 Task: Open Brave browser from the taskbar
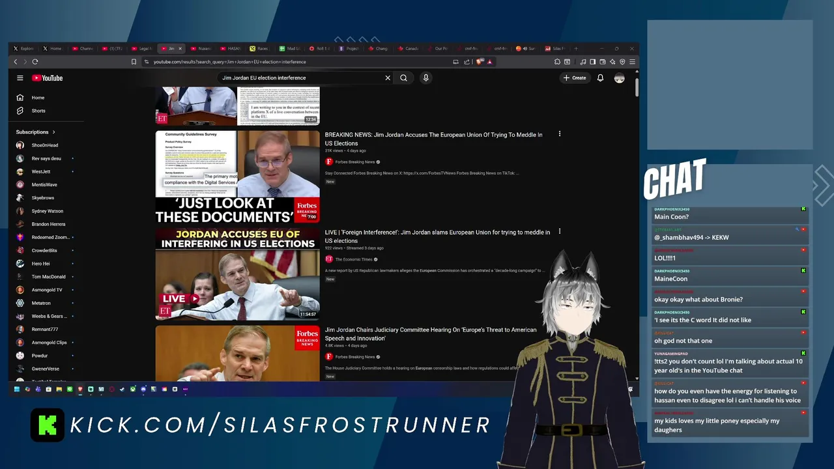(80, 389)
